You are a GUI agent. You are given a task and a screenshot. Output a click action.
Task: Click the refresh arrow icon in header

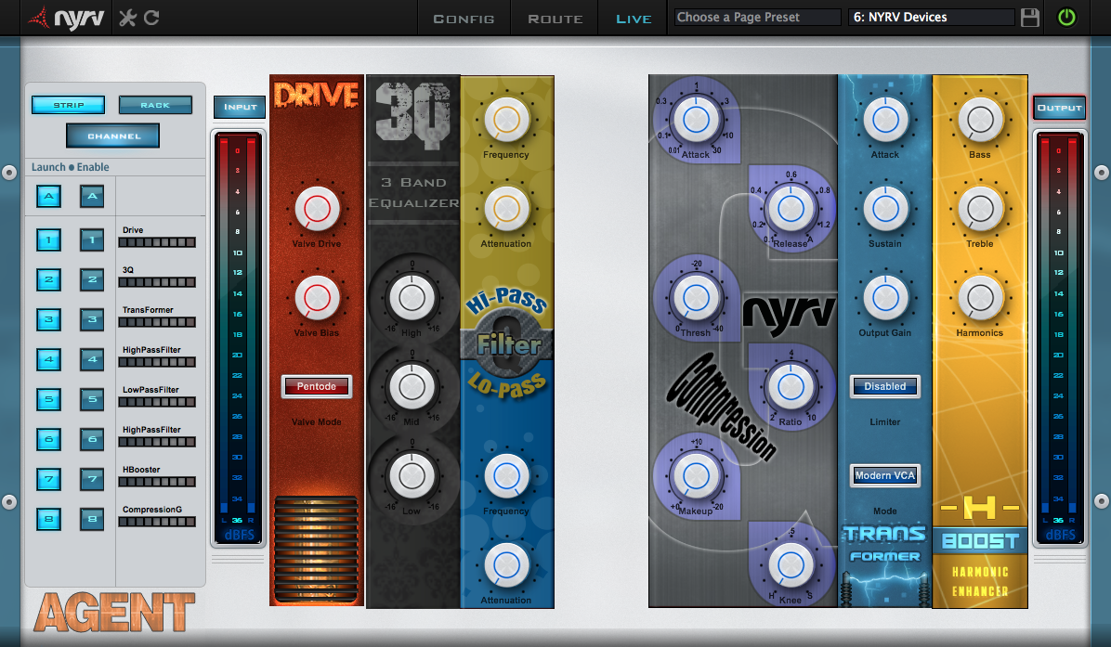151,18
